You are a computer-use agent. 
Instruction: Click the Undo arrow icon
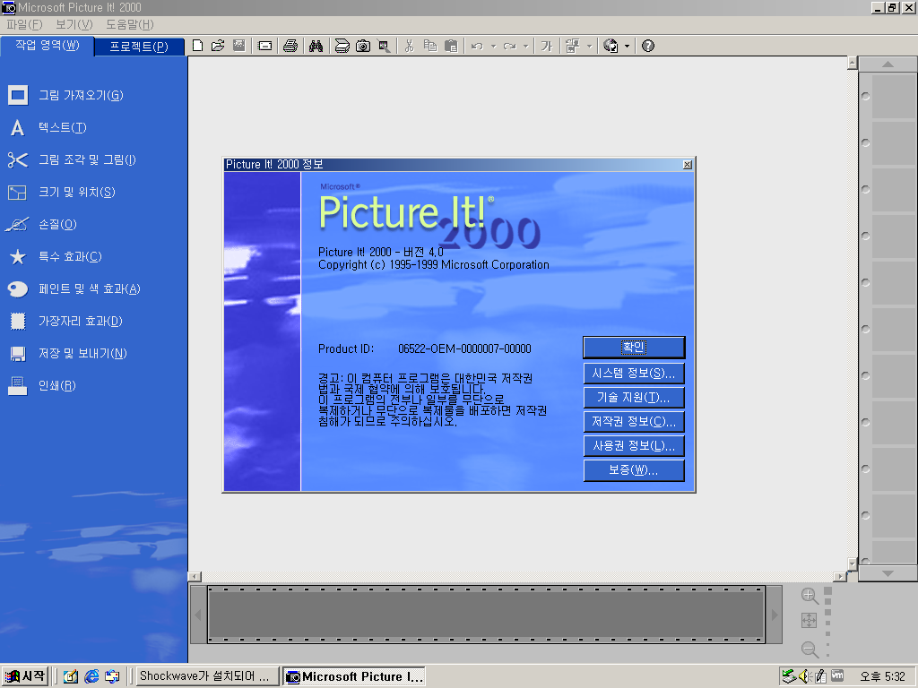(x=477, y=46)
